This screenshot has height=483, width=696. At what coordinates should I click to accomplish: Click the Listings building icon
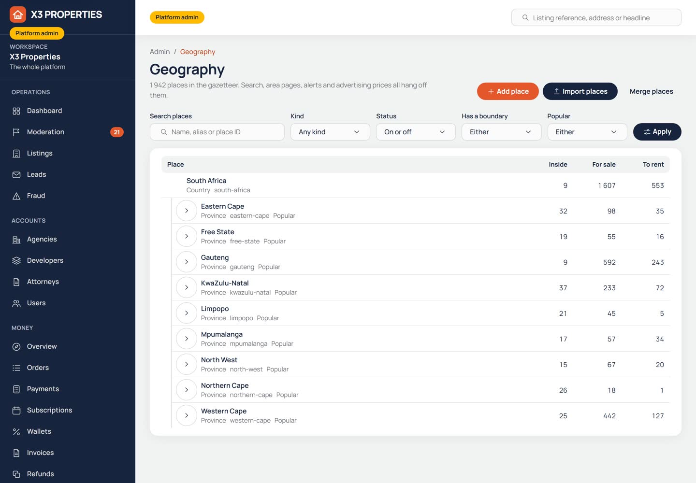click(16, 154)
